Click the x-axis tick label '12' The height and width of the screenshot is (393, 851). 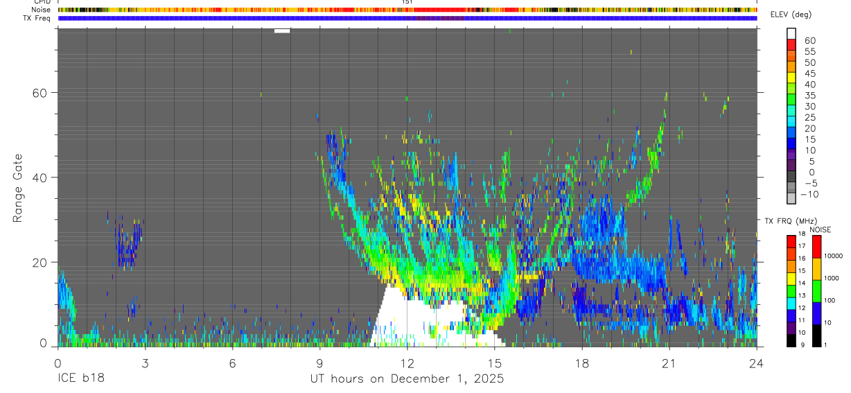[x=407, y=363]
